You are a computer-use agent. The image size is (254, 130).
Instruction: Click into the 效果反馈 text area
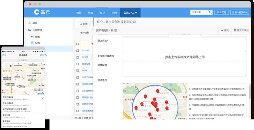point(185,69)
